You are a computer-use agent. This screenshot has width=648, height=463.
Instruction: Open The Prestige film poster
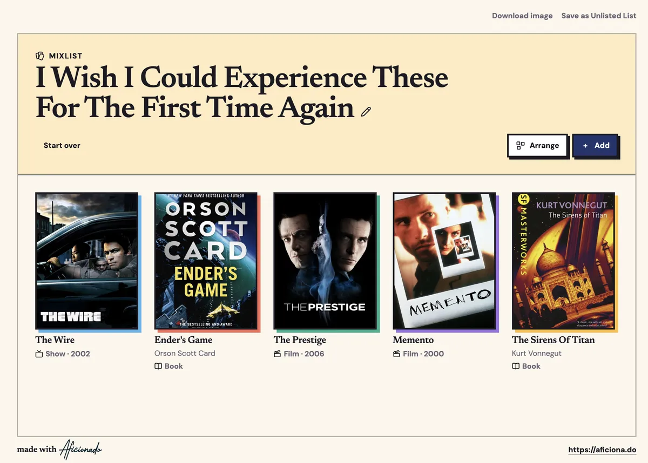(325, 261)
